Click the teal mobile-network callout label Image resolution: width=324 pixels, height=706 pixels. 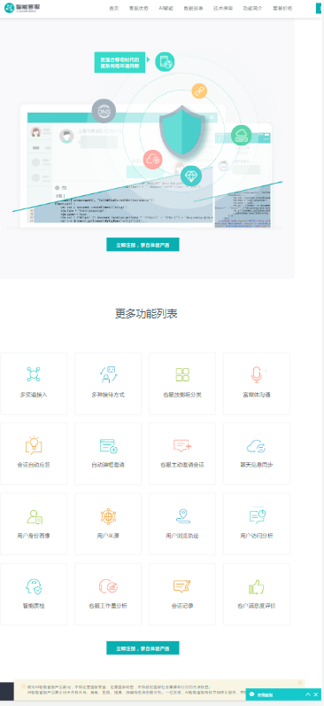(120, 63)
